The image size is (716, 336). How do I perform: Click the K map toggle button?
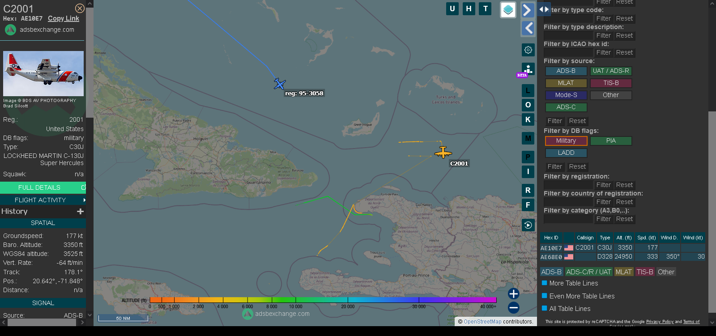(528, 119)
